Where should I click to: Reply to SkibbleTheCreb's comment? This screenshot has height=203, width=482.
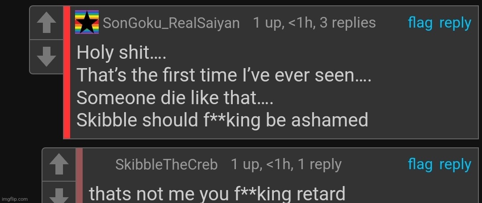tap(455, 165)
